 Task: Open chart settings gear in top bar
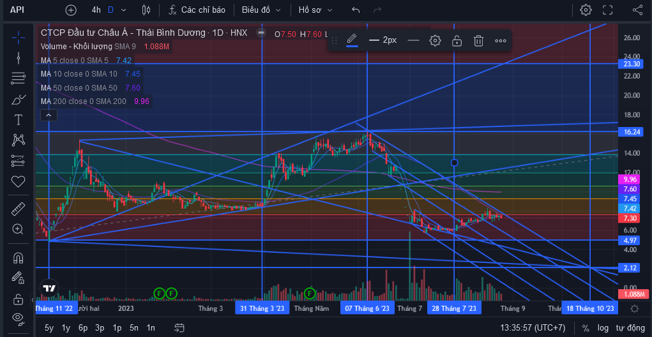[x=586, y=10]
